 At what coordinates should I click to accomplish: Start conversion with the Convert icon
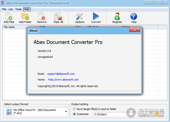[96, 16]
